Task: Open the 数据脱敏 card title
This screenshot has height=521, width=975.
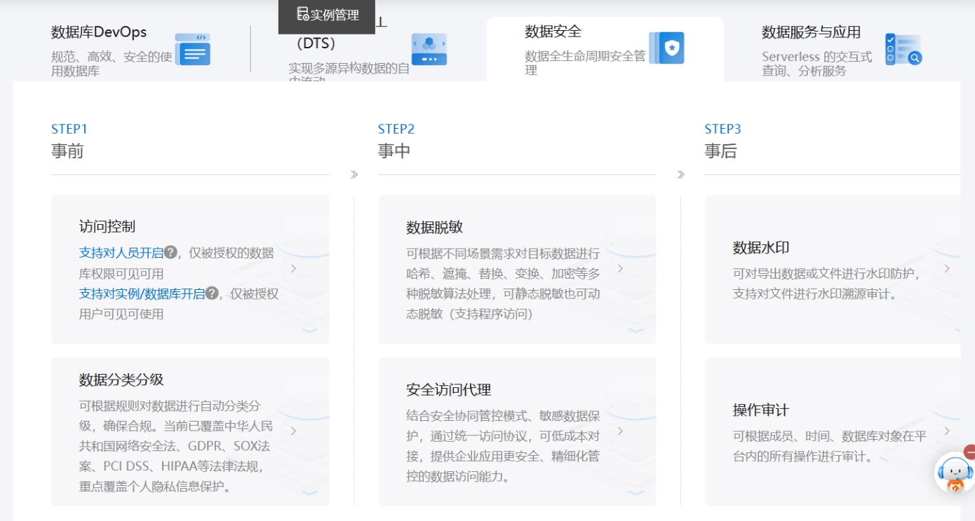Action: click(434, 227)
